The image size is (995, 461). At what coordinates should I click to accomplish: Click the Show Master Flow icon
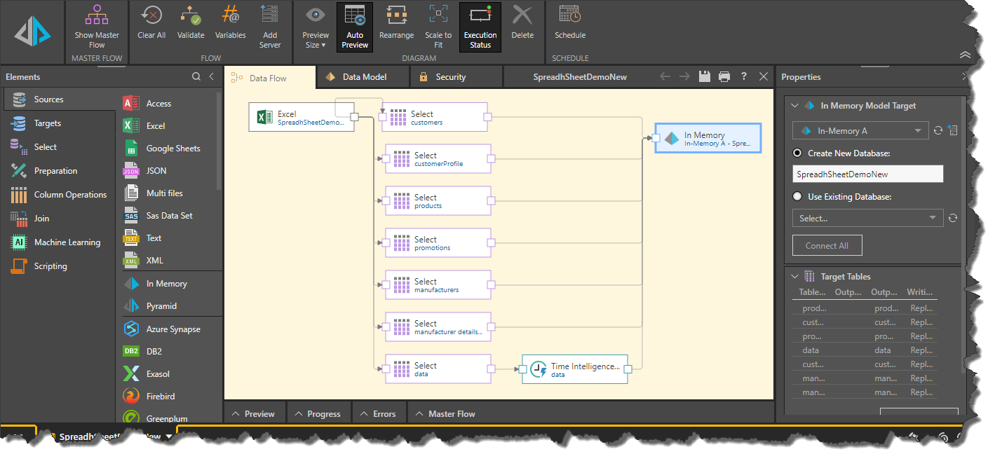tap(97, 15)
